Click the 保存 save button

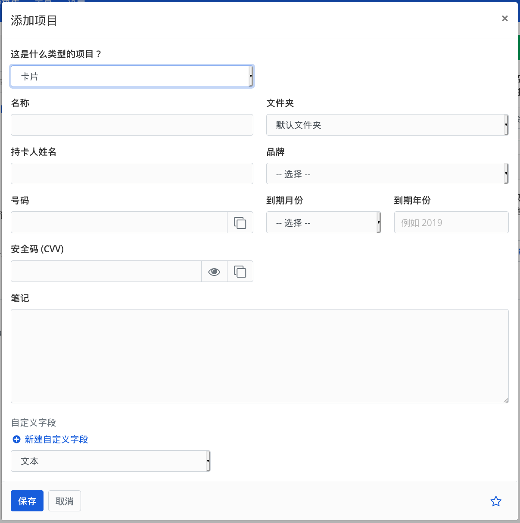click(x=27, y=501)
